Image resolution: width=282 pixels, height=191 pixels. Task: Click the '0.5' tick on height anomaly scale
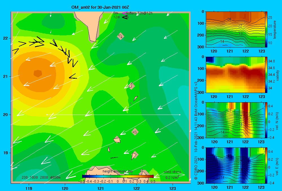(x=153, y=181)
